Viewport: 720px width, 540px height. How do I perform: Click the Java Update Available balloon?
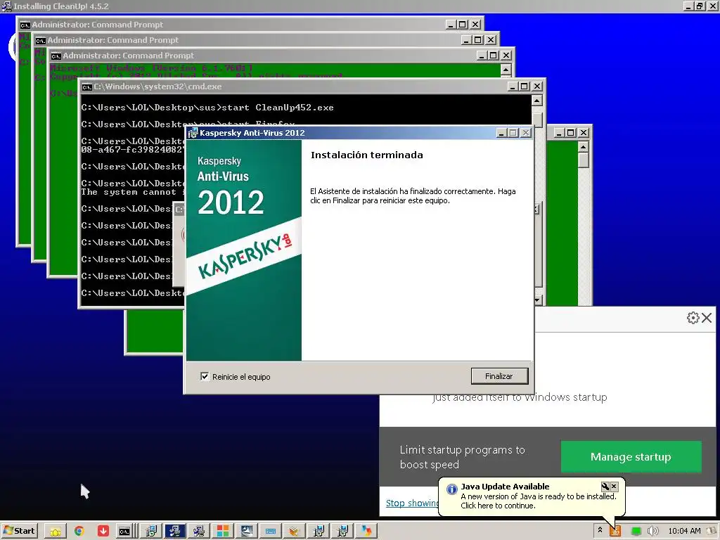point(532,496)
